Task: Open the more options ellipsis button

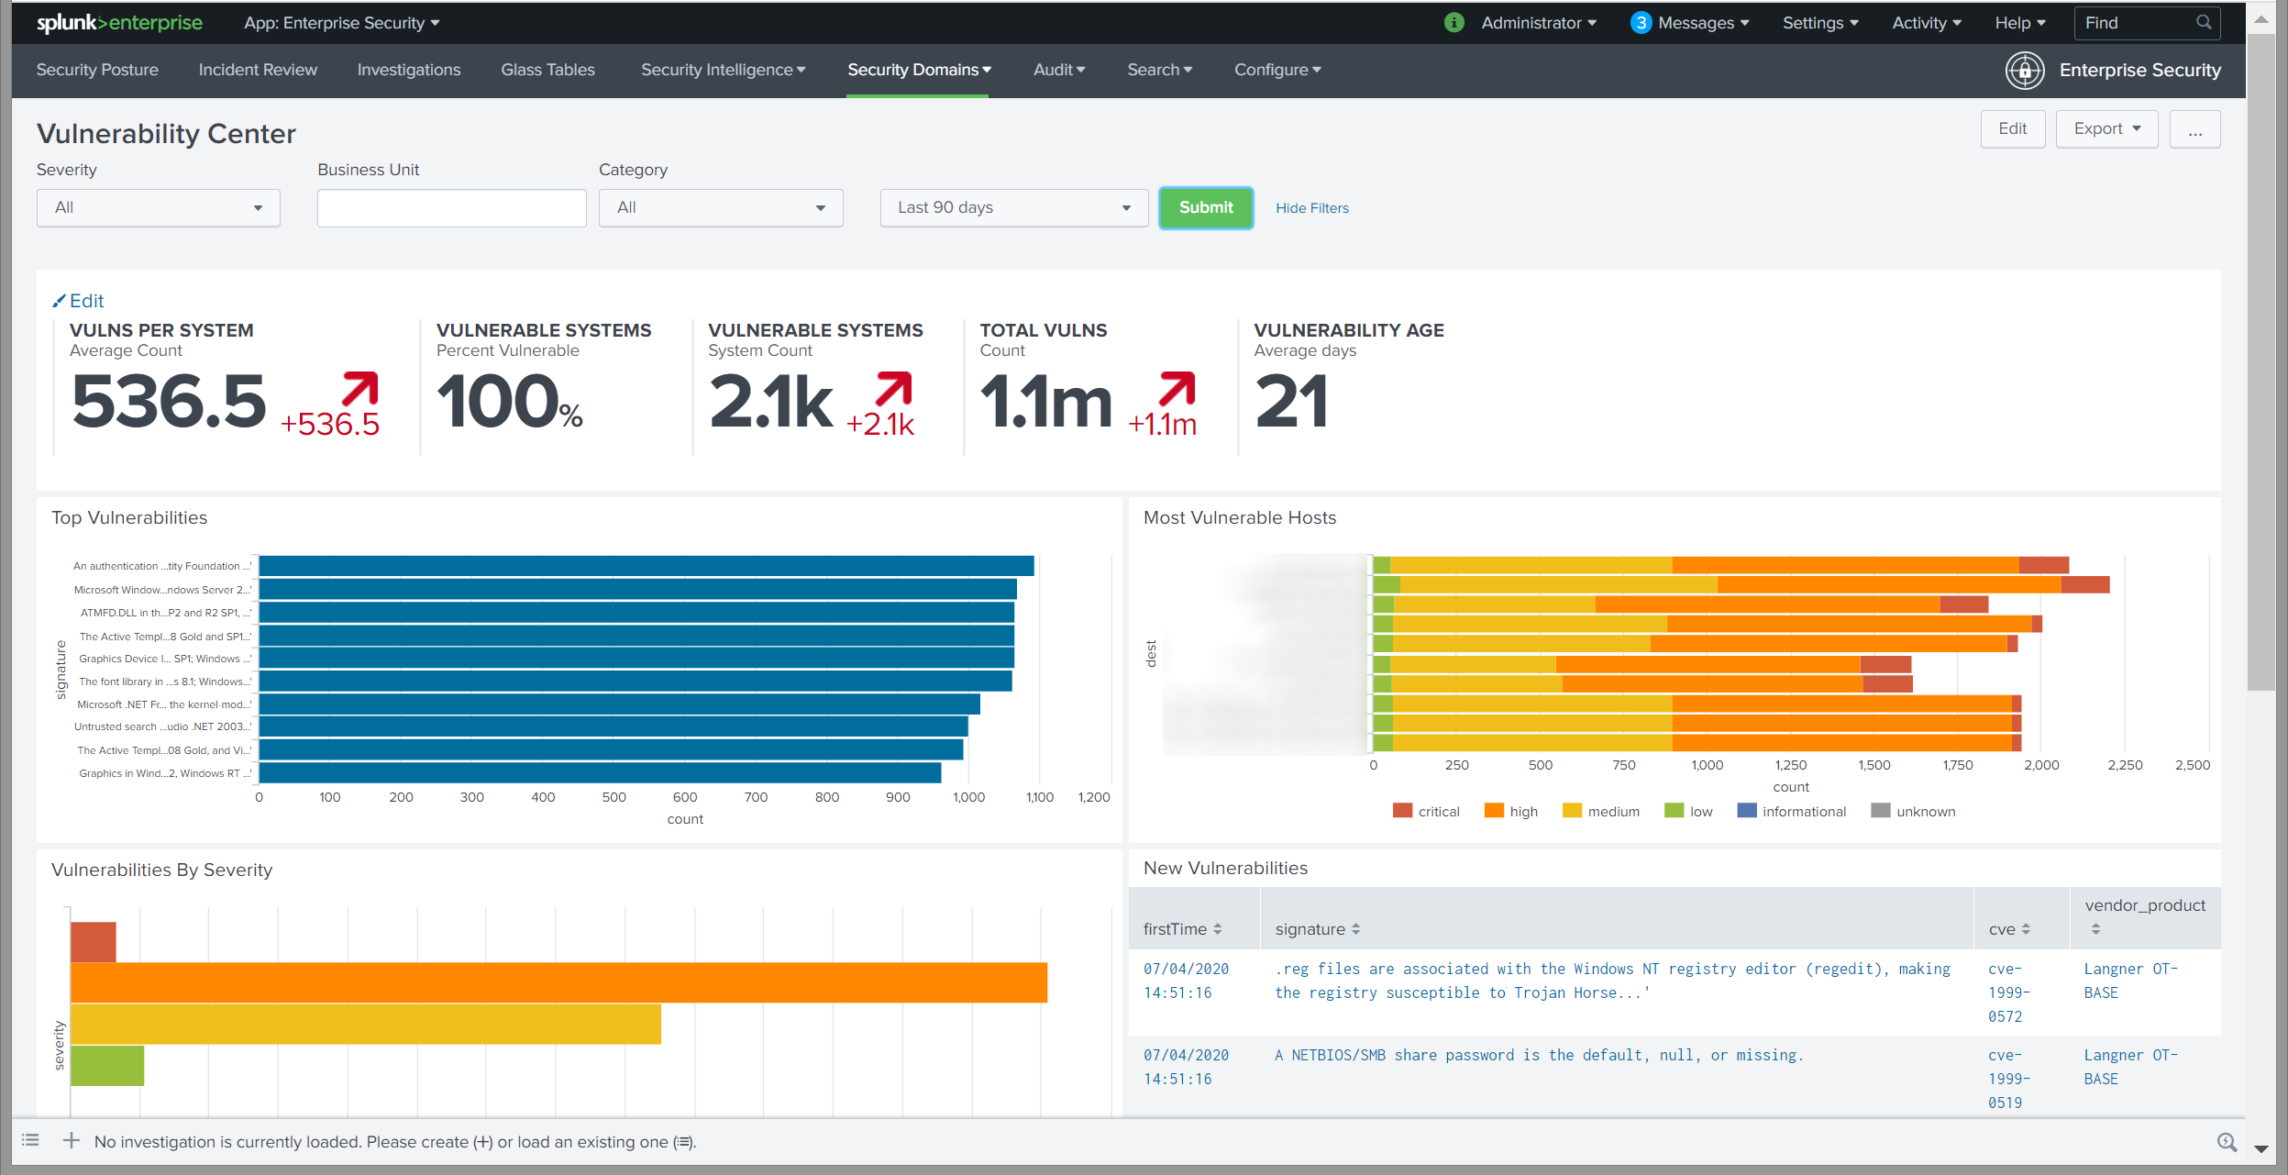Action: (x=2195, y=129)
